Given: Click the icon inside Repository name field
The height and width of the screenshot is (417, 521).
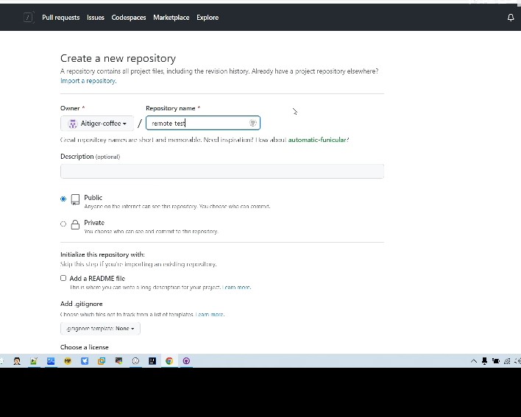Looking at the screenshot, I should [252, 124].
